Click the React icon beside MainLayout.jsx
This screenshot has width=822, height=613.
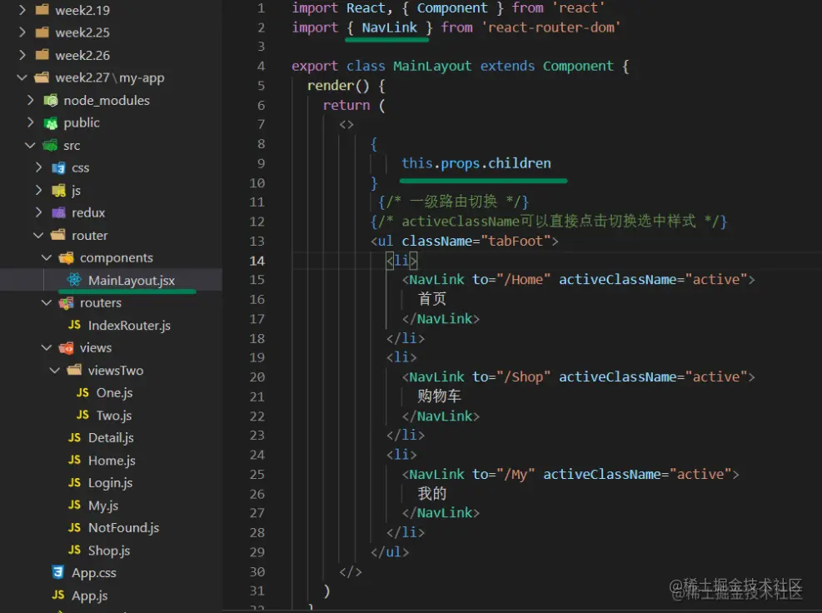(74, 280)
